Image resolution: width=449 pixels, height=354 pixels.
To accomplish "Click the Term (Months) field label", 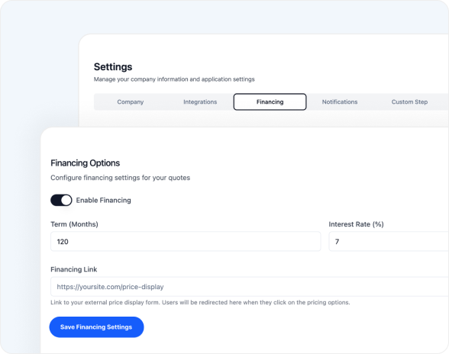I will point(74,224).
